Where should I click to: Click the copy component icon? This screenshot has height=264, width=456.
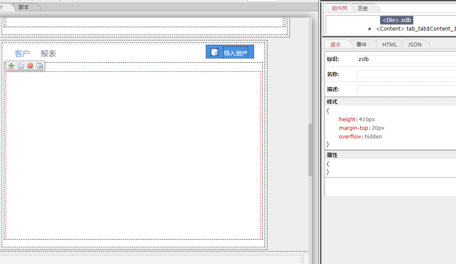tap(21, 65)
